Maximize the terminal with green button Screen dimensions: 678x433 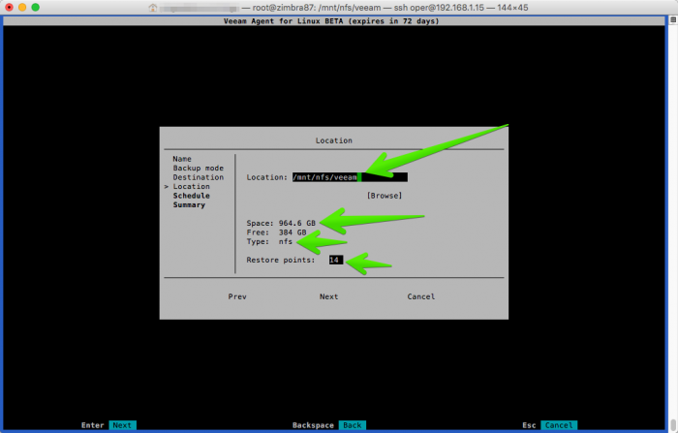(x=36, y=8)
